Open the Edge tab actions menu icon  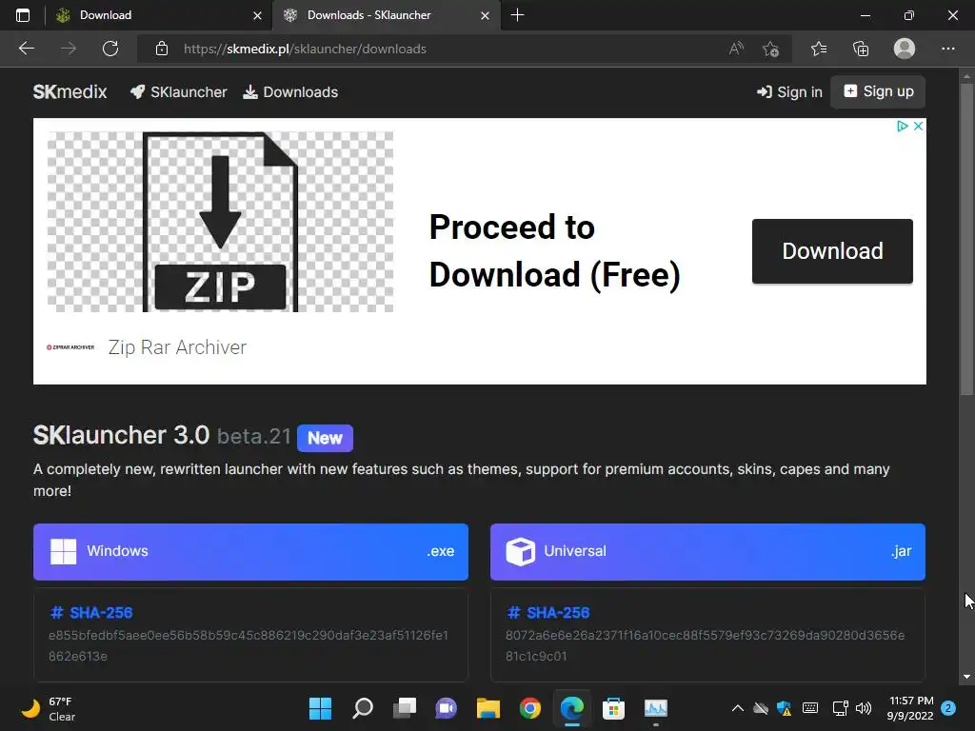tap(23, 15)
